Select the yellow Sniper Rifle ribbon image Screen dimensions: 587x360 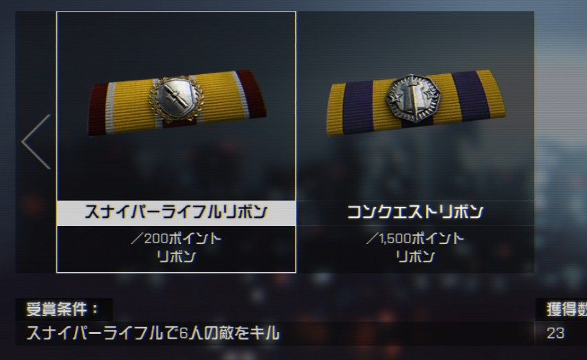click(x=177, y=102)
